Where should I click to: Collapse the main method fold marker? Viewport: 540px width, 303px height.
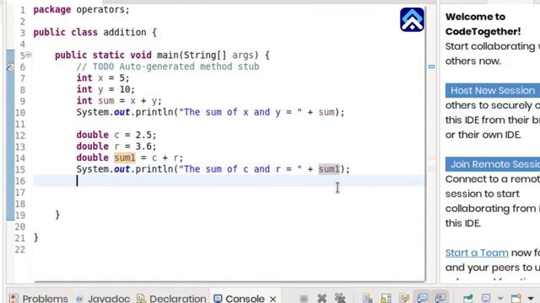29,55
